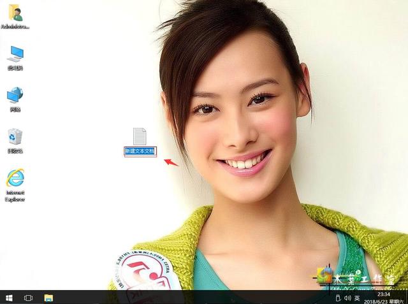Open Task View on the taskbar
This screenshot has width=408, height=304.
click(28, 298)
